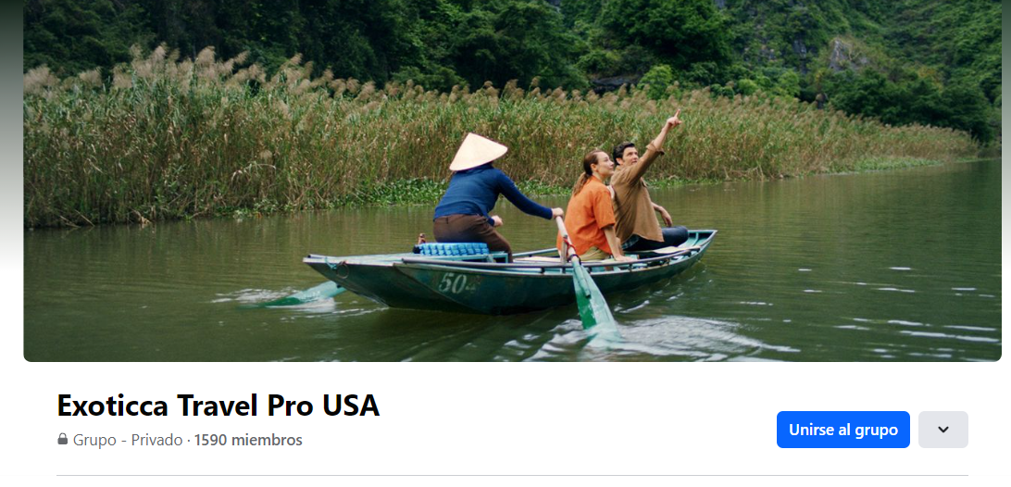Click the rower's blue sweater
This screenshot has height=487, width=1011.
pos(483,193)
